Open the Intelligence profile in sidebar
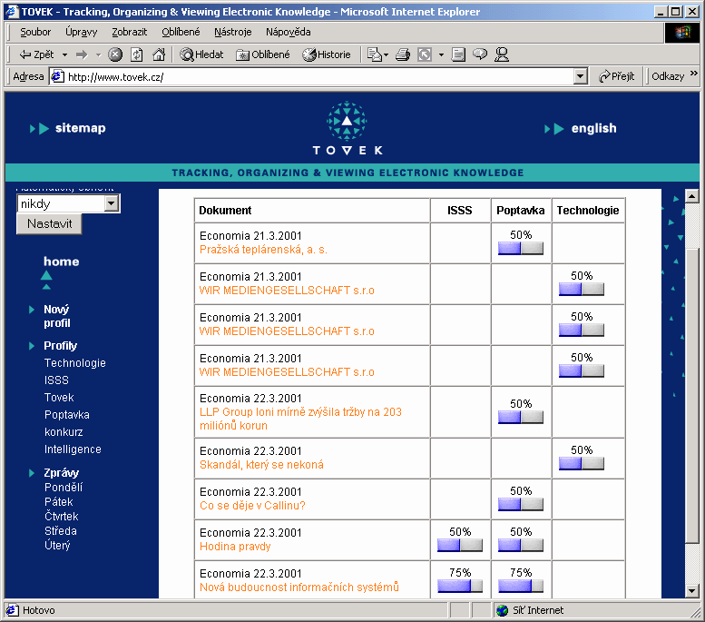 pos(73,449)
